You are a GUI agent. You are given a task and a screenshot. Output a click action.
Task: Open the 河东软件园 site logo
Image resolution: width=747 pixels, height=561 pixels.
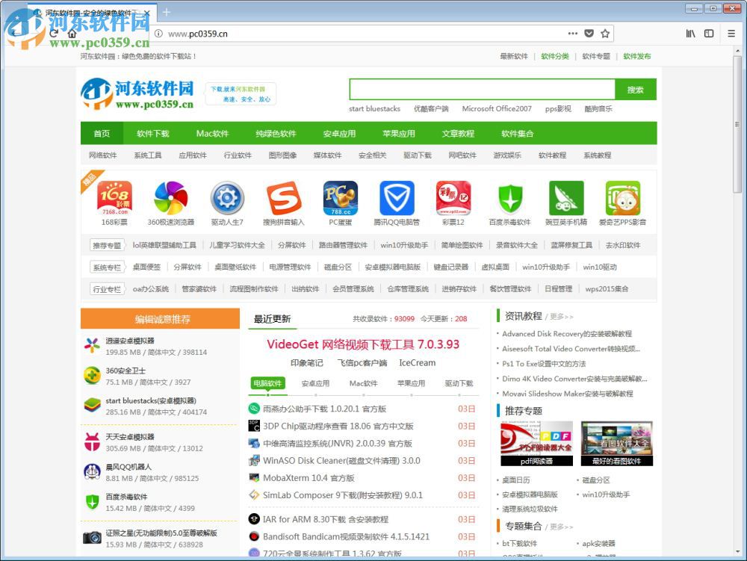(139, 93)
